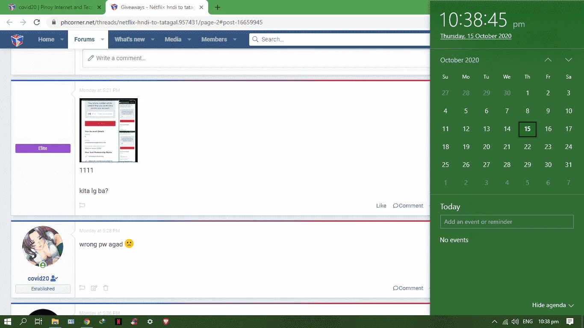The width and height of the screenshot is (584, 328).
Task: Open the Windows Start menu
Action: pos(7,322)
